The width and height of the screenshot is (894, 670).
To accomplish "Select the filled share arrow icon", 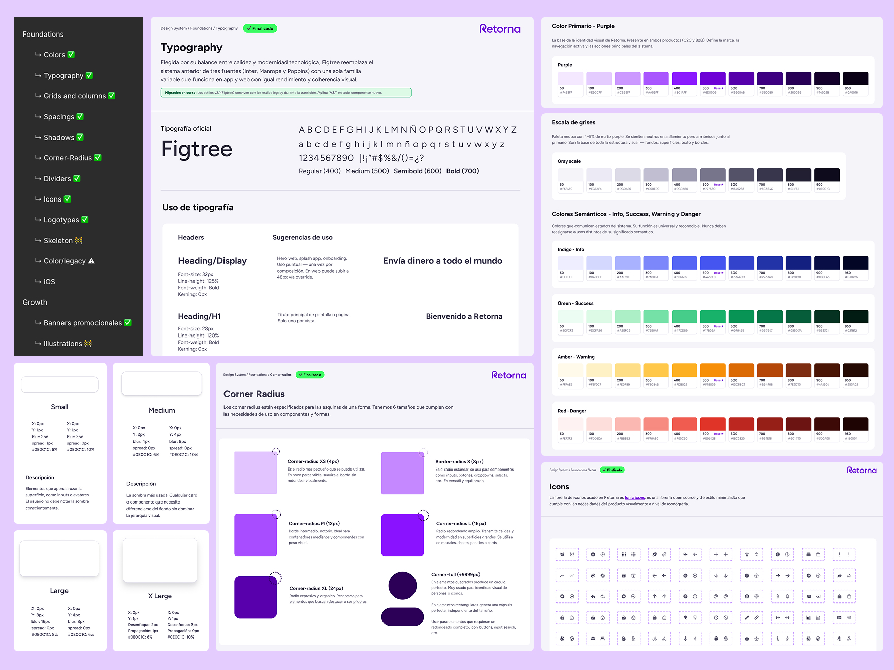I will [x=839, y=576].
